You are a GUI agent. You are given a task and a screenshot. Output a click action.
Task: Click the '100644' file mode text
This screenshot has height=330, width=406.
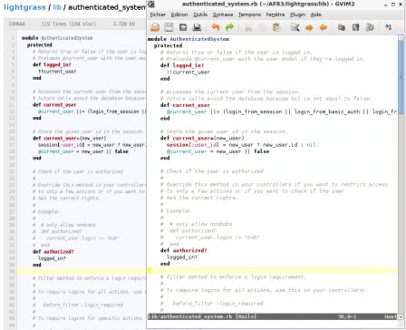click(x=16, y=24)
